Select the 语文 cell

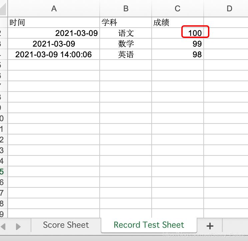pos(126,33)
